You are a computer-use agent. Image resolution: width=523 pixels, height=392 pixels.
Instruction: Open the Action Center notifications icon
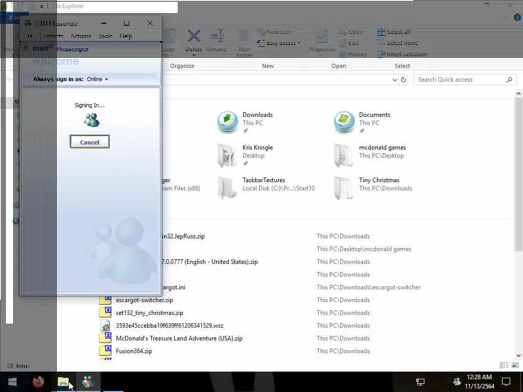click(506, 382)
